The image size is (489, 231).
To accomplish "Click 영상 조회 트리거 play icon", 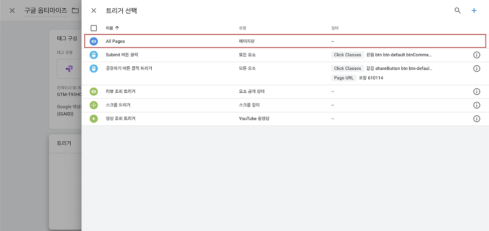I will (94, 119).
